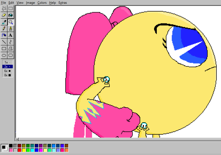Pick the bright yellow swatch
The image size is (221, 155).
(x=24, y=150)
